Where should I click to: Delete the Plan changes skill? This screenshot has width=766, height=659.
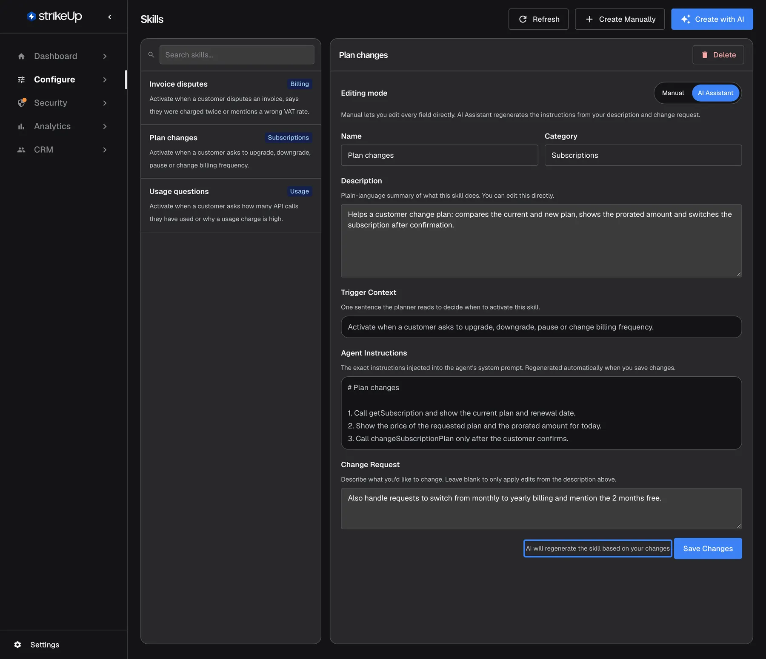point(718,55)
